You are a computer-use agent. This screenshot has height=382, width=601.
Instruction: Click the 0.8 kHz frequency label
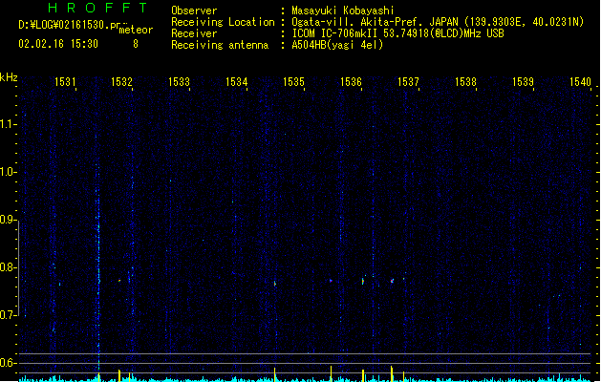click(x=8, y=267)
